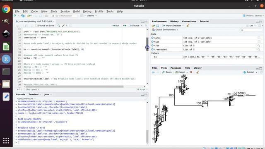
Task: Open the Global Environment dropdown
Action: 165,30
